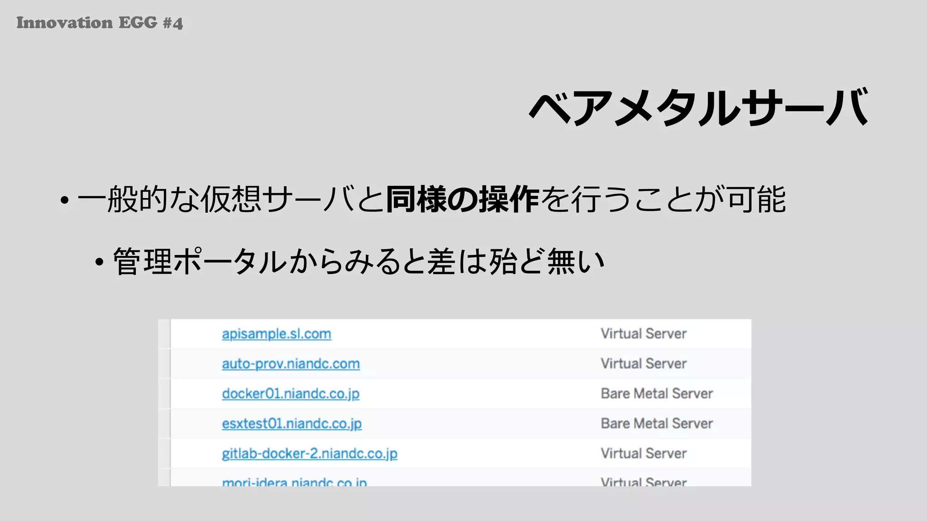927x521 pixels.
Task: Click 'Virtual Server' in the apisample.sl.com row
Action: [x=644, y=334]
